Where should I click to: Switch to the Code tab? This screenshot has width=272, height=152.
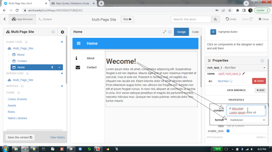point(195,32)
